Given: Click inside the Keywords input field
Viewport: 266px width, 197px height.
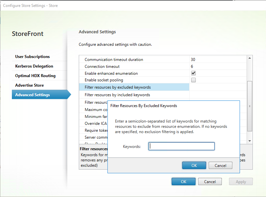Looking at the screenshot, I should [181, 146].
